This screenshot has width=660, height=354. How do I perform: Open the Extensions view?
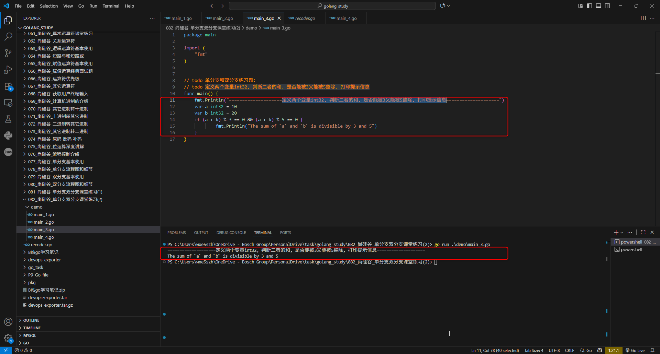pos(8,86)
